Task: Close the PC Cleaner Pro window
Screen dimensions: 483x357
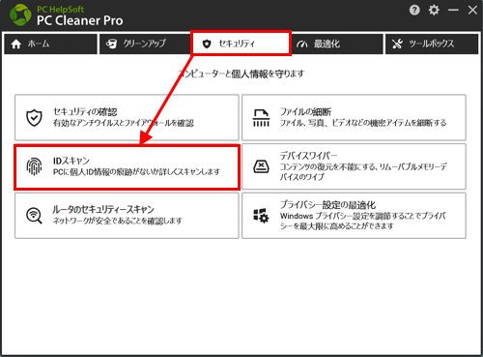Action: click(472, 10)
